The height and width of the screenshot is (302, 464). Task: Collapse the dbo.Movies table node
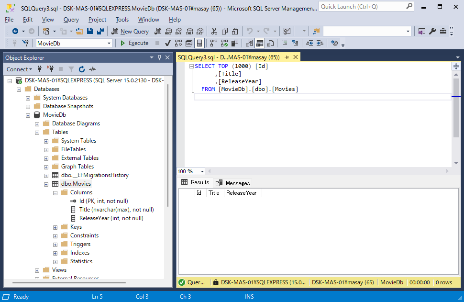pyautogui.click(x=46, y=184)
